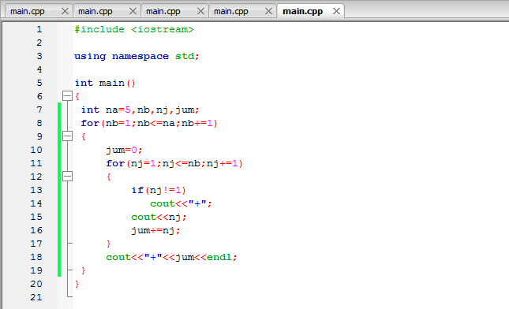Close the third main.cpp tab from left

point(201,11)
